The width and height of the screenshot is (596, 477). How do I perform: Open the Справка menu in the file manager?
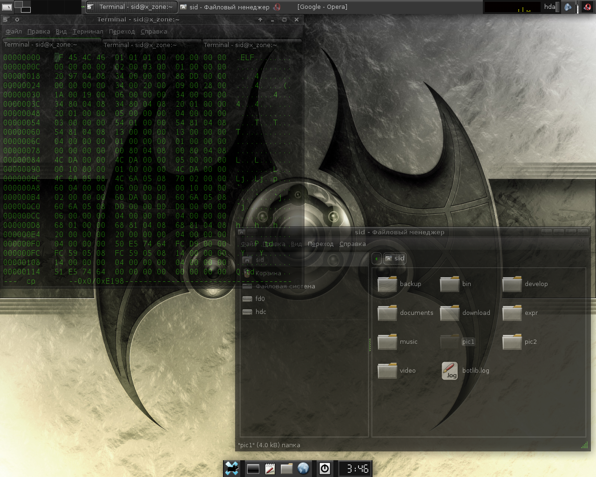[x=352, y=244]
